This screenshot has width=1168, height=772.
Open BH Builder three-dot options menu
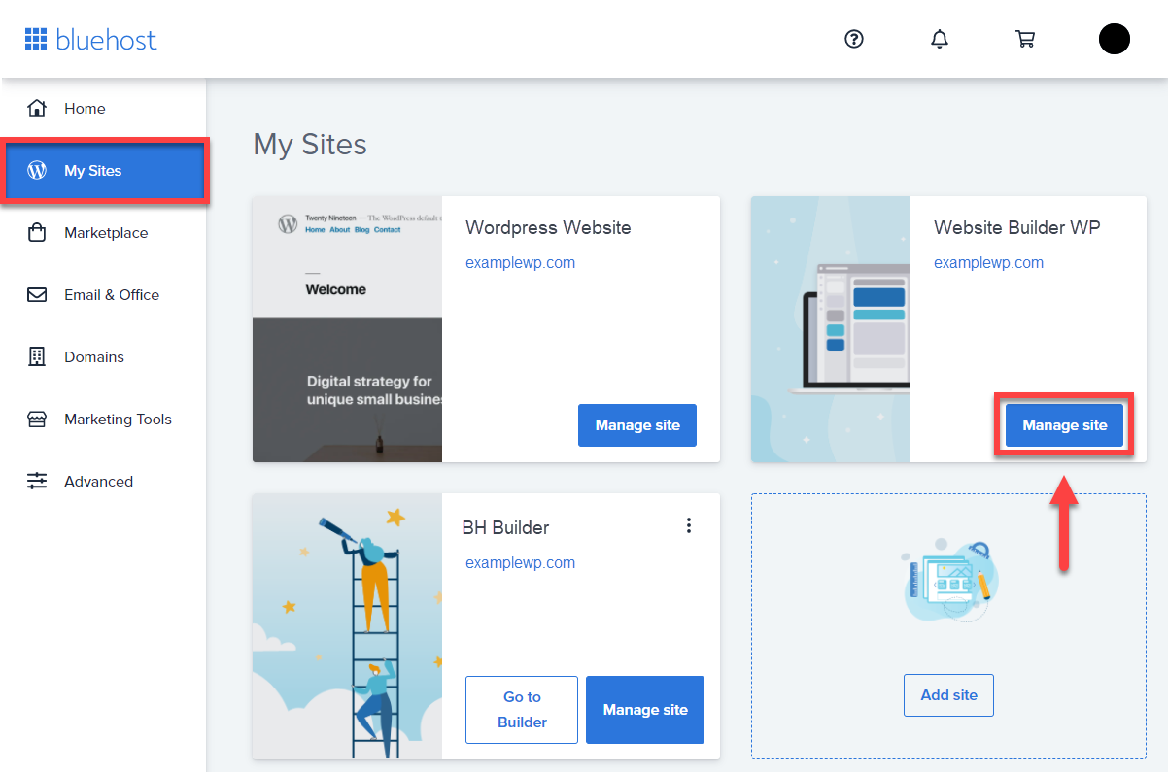pyautogui.click(x=689, y=525)
